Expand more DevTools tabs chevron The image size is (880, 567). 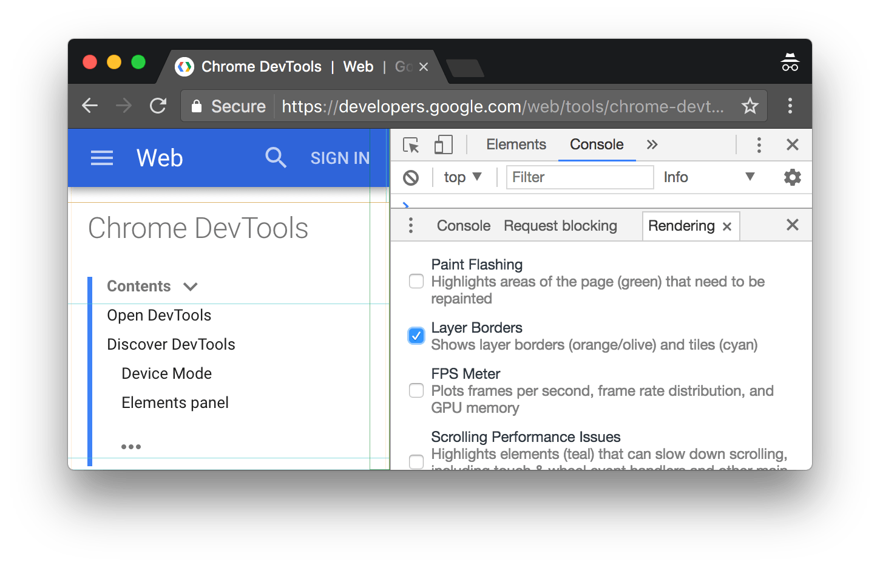click(652, 144)
